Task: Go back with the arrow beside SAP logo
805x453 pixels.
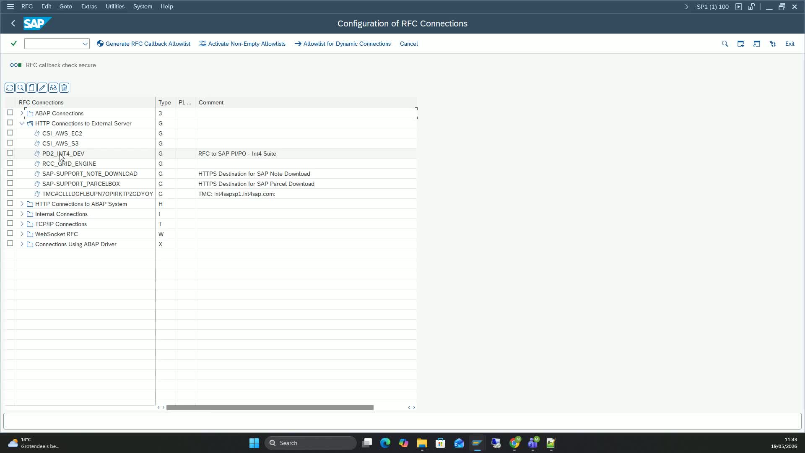Action: 13,23
